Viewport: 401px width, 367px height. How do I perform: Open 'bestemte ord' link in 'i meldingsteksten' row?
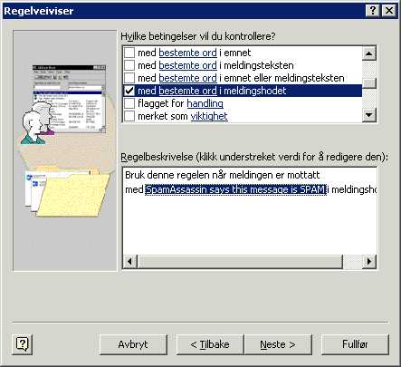tap(187, 65)
